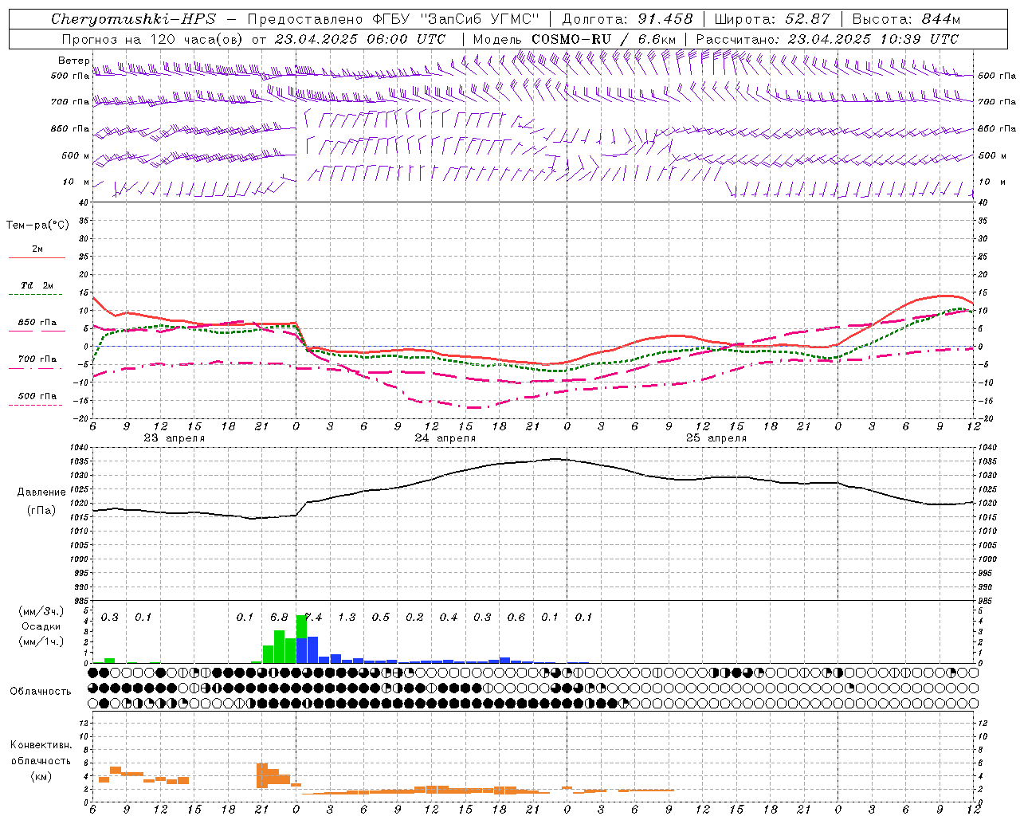Click the 850 гПа entry in temperature legend
The height and width of the screenshot is (816, 1020).
(x=37, y=323)
